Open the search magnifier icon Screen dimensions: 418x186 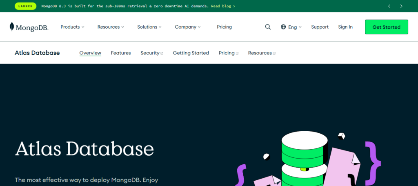click(268, 27)
